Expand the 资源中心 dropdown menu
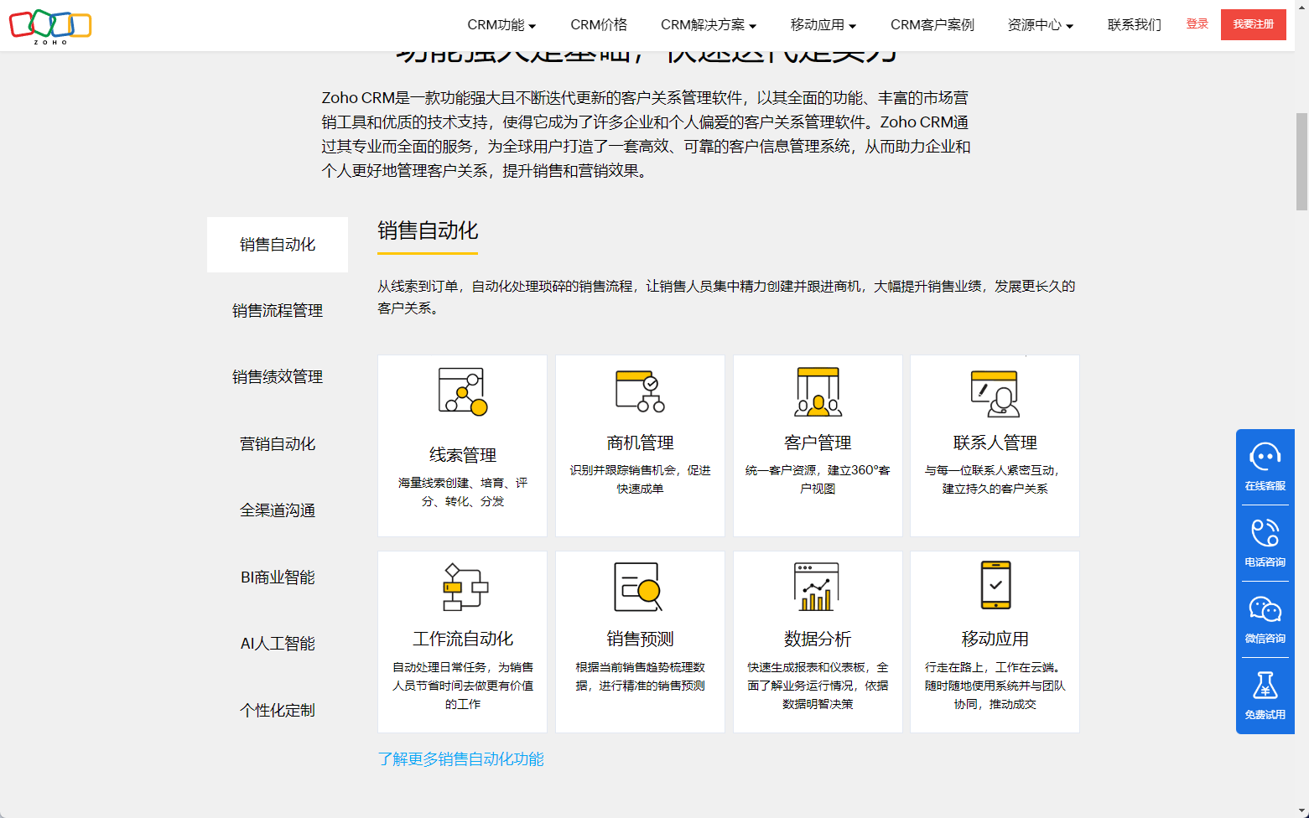The image size is (1309, 818). pos(1041,25)
